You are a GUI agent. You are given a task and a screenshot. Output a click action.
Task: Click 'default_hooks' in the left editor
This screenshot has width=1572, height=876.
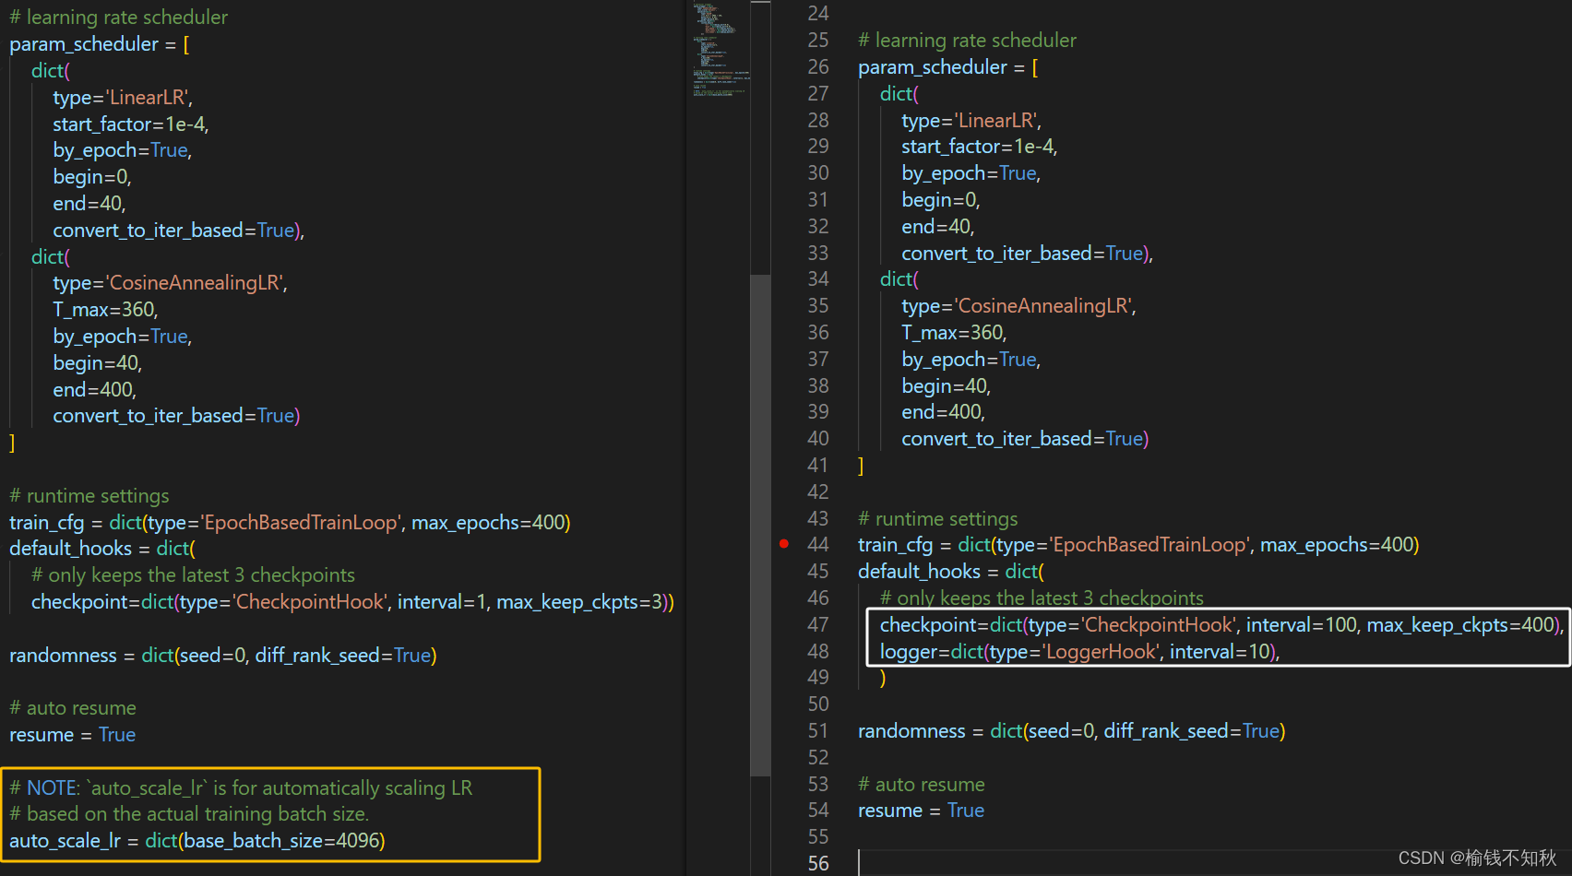click(70, 549)
